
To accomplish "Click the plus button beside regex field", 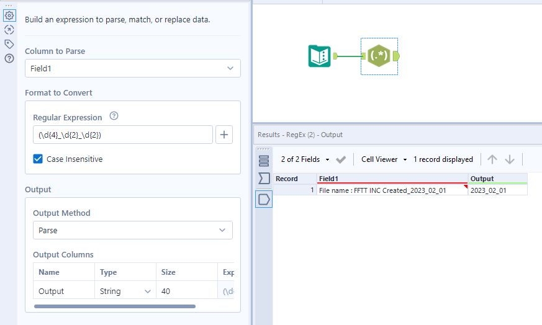I will coord(224,135).
